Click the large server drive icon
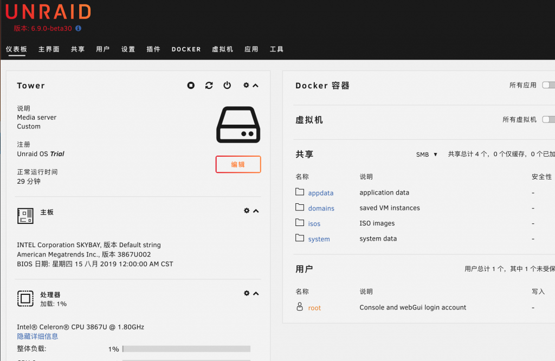 tap(238, 125)
